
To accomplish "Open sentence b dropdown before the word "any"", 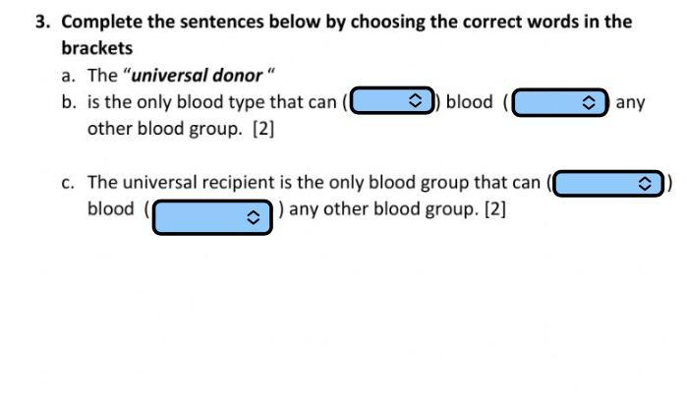I will point(560,102).
